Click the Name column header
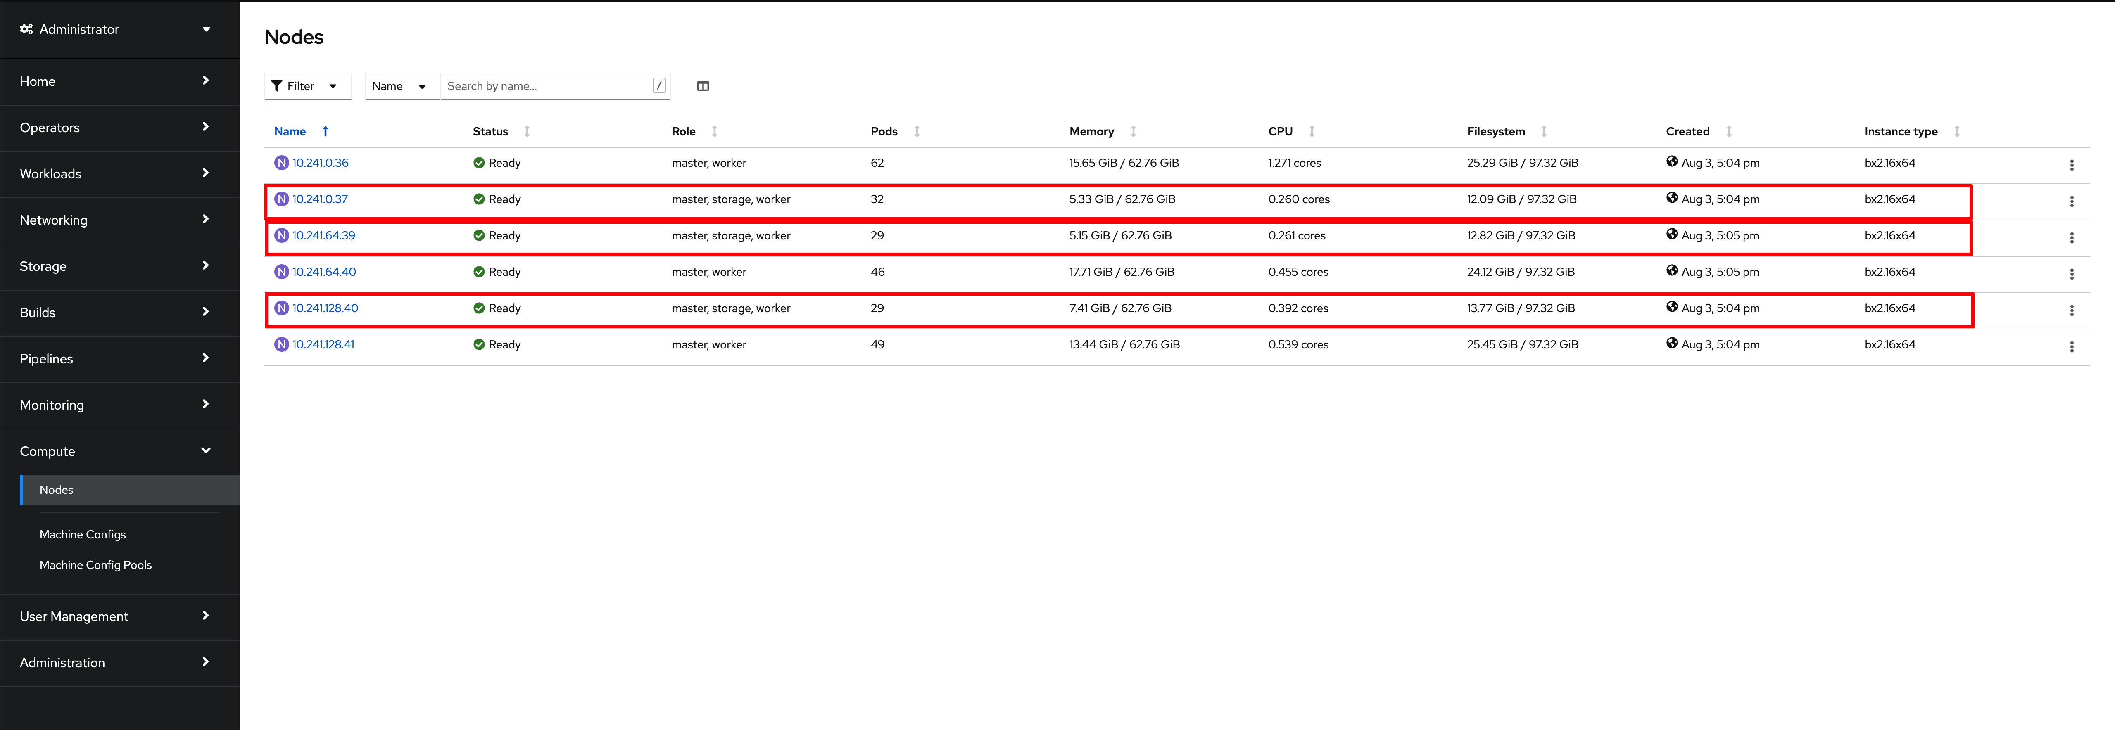This screenshot has height=730, width=2115. pyautogui.click(x=290, y=131)
